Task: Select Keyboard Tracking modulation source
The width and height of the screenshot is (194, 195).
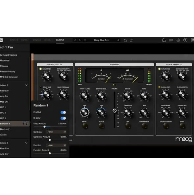Action: coord(9,55)
